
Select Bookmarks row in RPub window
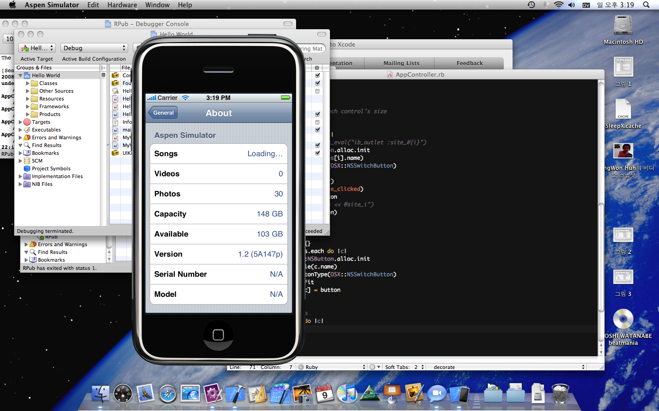(x=51, y=260)
